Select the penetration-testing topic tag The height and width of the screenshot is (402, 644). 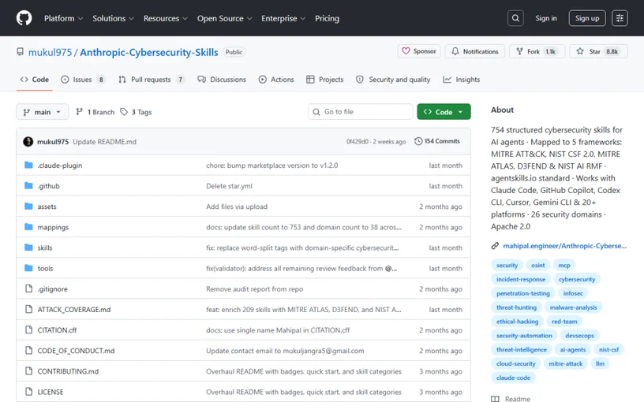coord(522,293)
